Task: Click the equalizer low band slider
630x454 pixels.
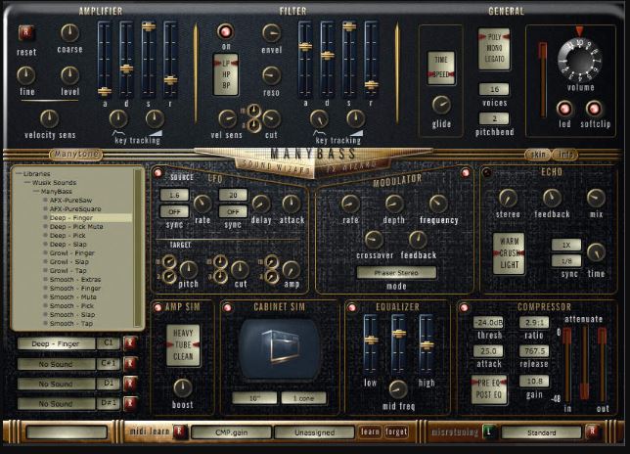Action: pos(370,343)
